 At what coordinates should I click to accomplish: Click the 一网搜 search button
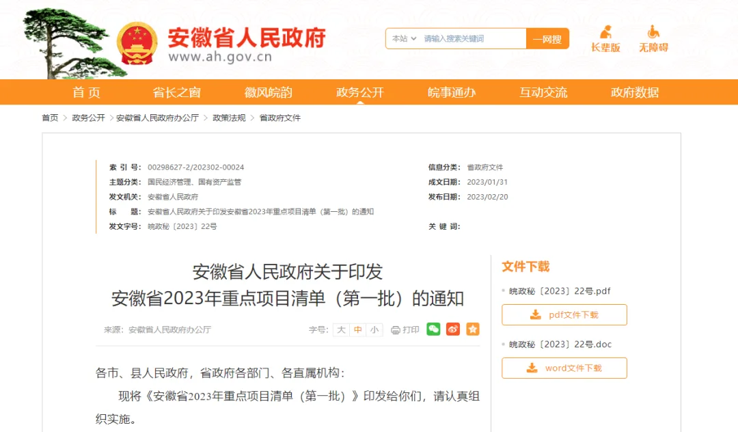[547, 38]
